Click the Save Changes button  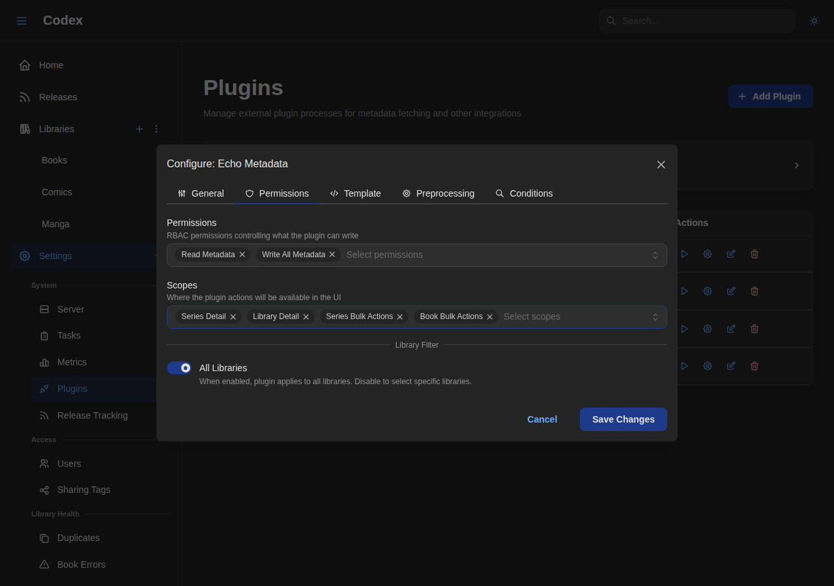pyautogui.click(x=624, y=419)
